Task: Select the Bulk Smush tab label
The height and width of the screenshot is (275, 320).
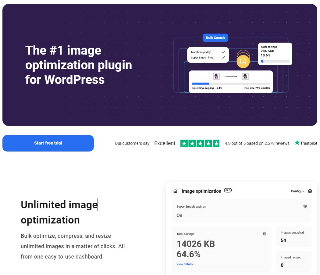Action: [x=215, y=38]
